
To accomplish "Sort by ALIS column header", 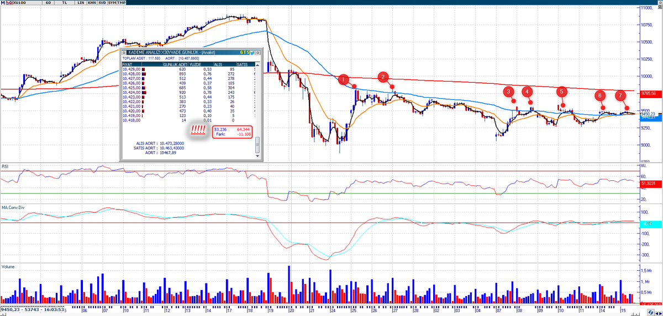I will tap(225, 65).
